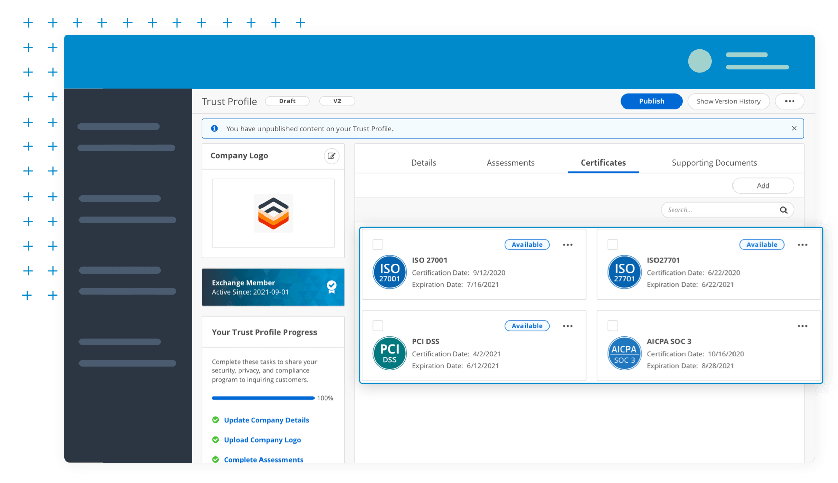
Task: Add a new certificate
Action: [763, 186]
